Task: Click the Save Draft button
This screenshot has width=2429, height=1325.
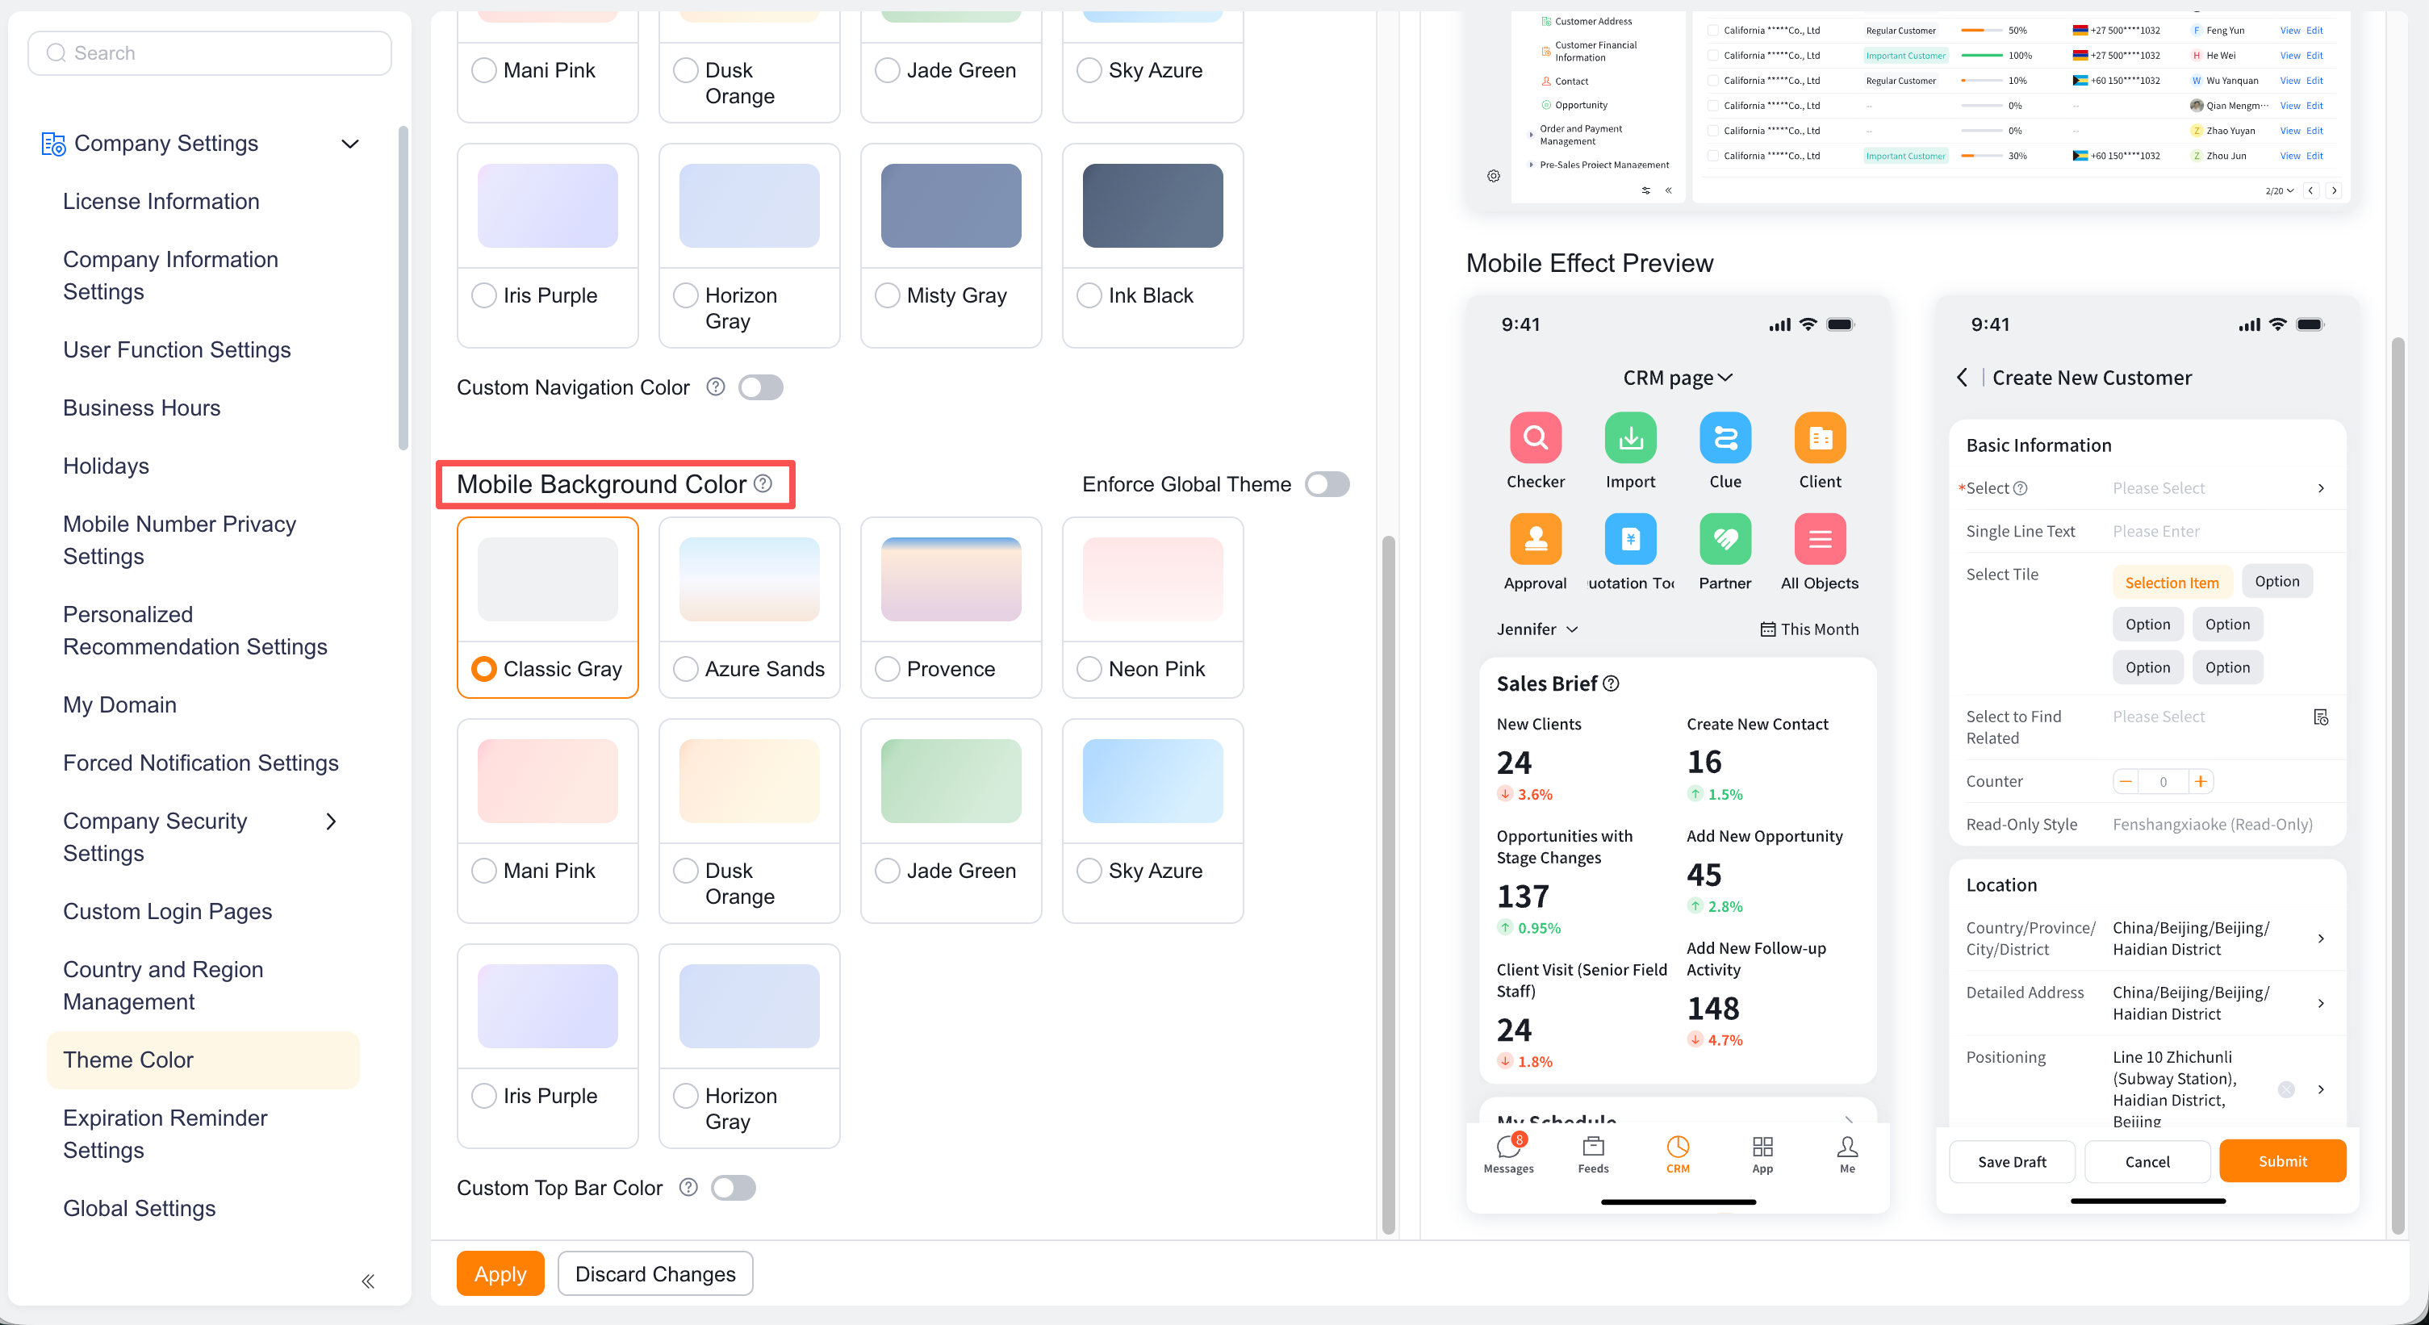Action: tap(2011, 1161)
